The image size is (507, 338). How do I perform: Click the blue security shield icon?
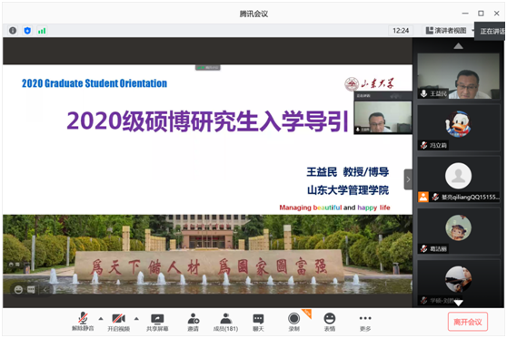pos(27,31)
